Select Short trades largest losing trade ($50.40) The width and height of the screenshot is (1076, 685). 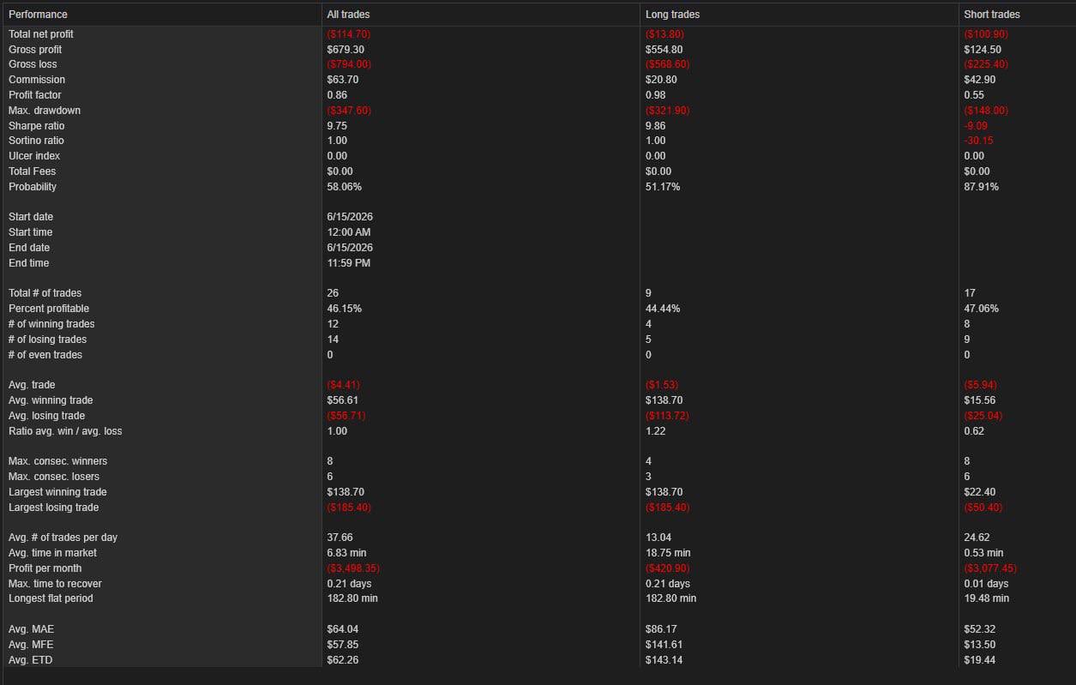983,508
